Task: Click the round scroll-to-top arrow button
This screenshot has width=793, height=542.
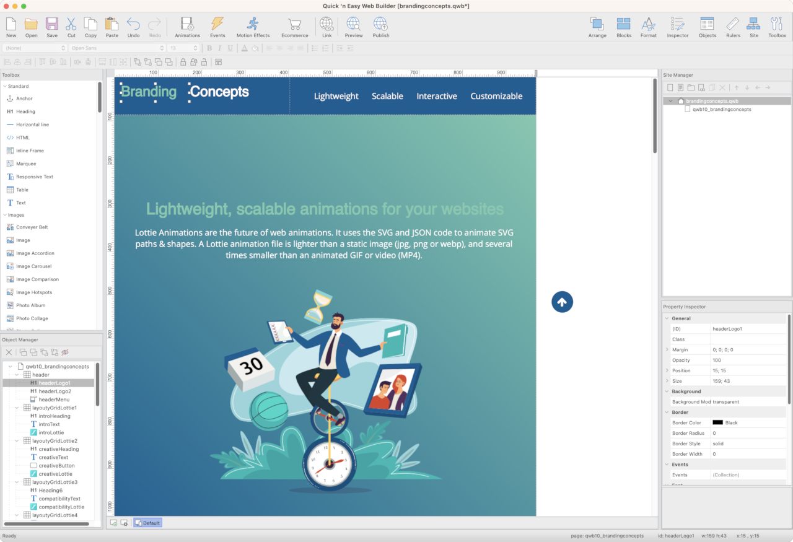Action: click(562, 302)
